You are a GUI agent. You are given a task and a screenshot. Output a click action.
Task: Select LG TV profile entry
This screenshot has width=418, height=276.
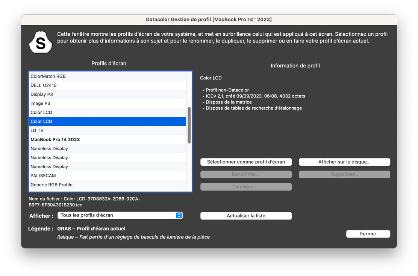pyautogui.click(x=108, y=131)
